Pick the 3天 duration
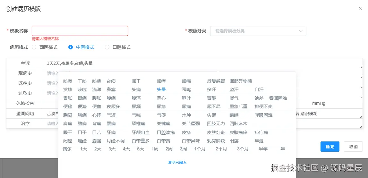This screenshot has width=368, height=178. [x=112, y=149]
